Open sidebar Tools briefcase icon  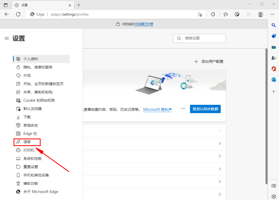274,47
